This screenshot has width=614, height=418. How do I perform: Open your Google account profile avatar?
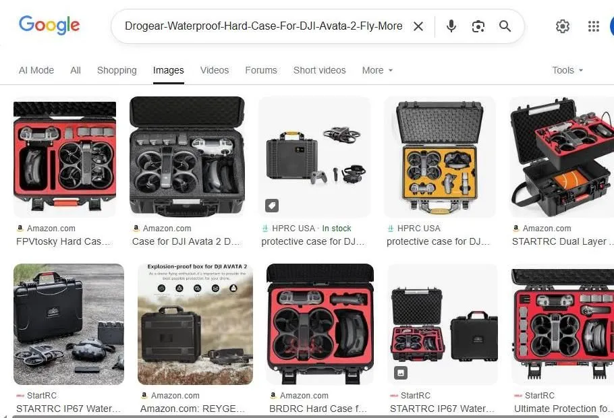(x=611, y=26)
